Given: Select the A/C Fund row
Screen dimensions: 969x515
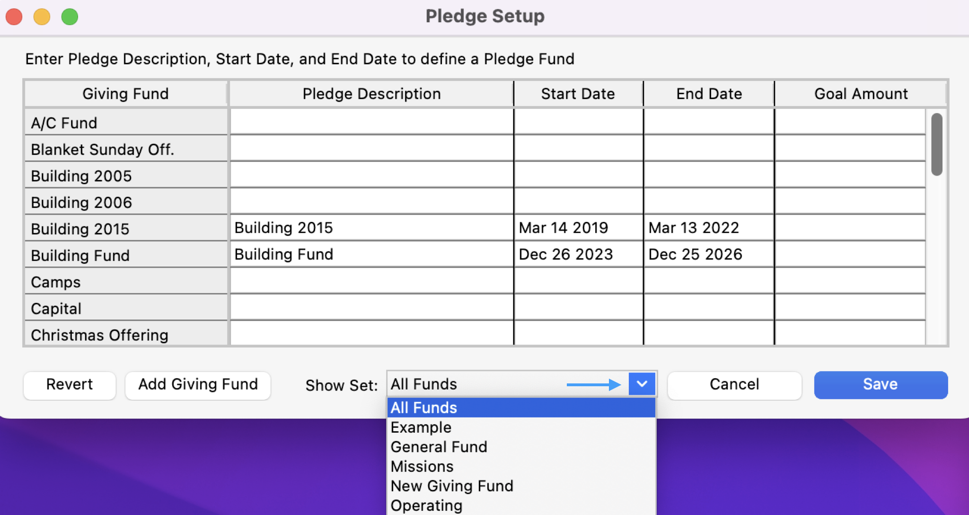Looking at the screenshot, I should click(125, 123).
